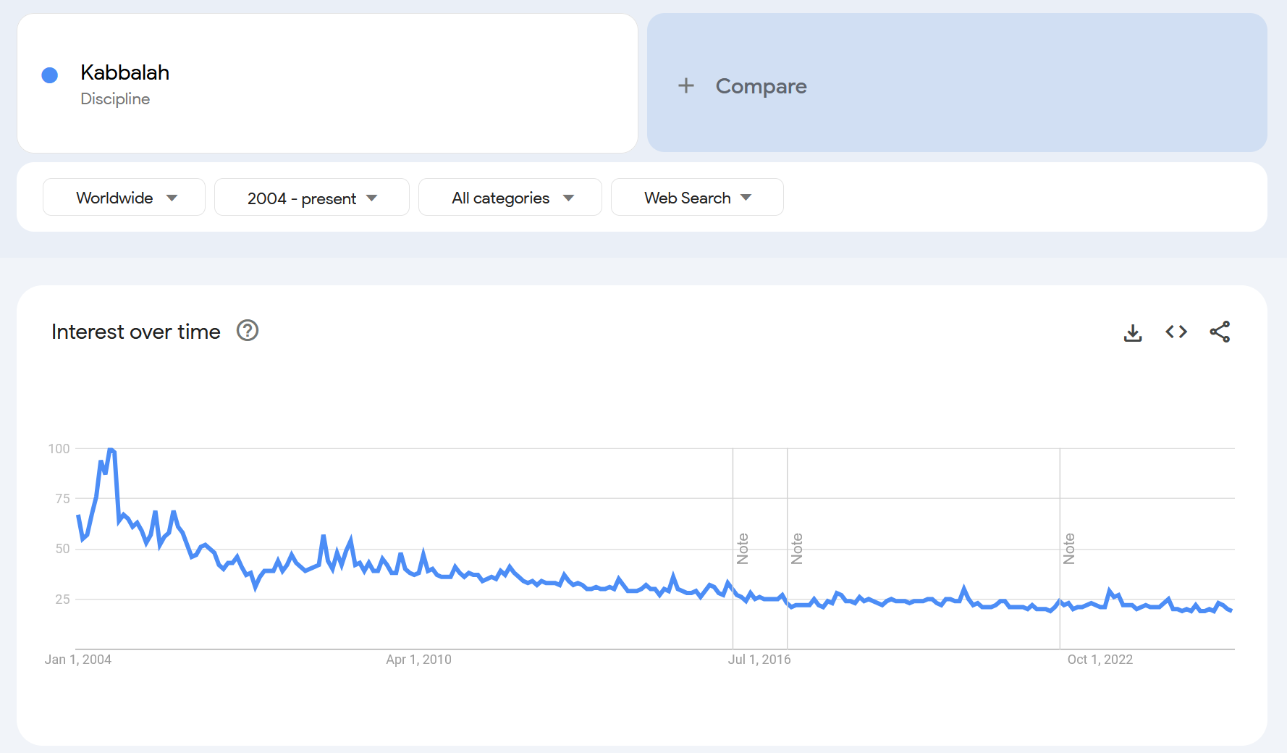Open the 2004 - present time range dropdown
The image size is (1287, 753).
pos(311,198)
